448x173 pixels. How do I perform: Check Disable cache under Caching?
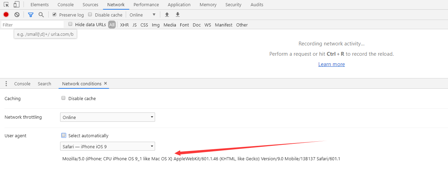tap(63, 98)
